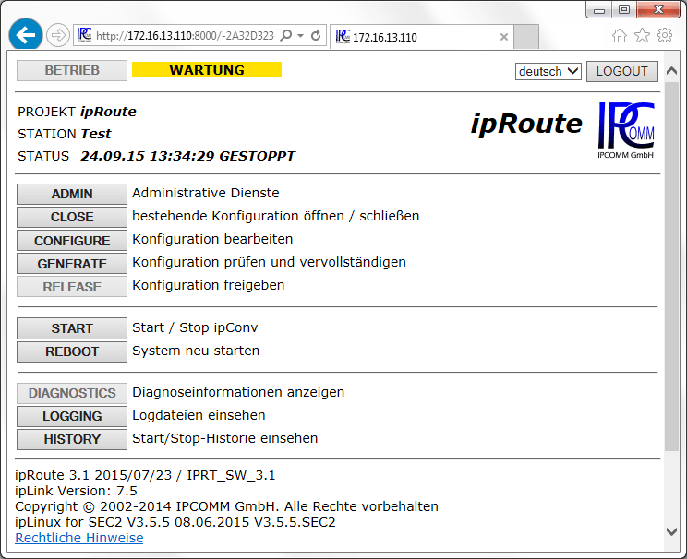
Task: Click the DIAGNOSTICS button
Action: [72, 393]
